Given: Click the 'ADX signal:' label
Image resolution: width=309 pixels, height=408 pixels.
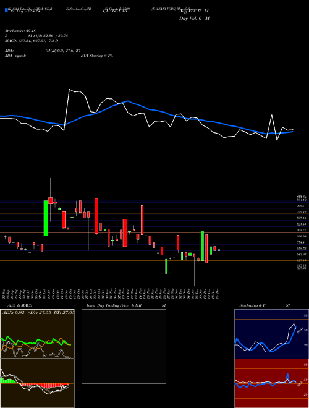Looking at the screenshot, I should 15,56.
